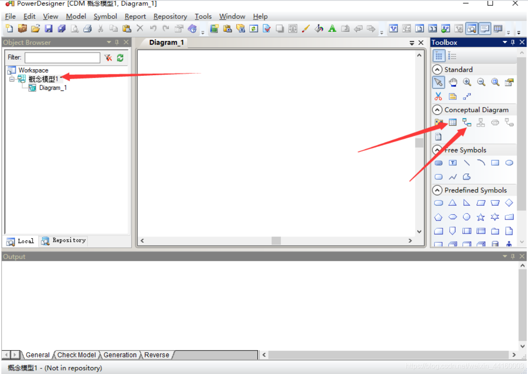The image size is (528, 374).
Task: Open the Tools menu
Action: point(203,17)
